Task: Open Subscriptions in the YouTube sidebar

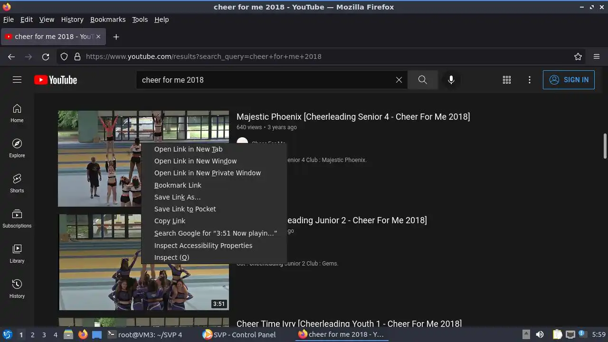Action: point(17,219)
